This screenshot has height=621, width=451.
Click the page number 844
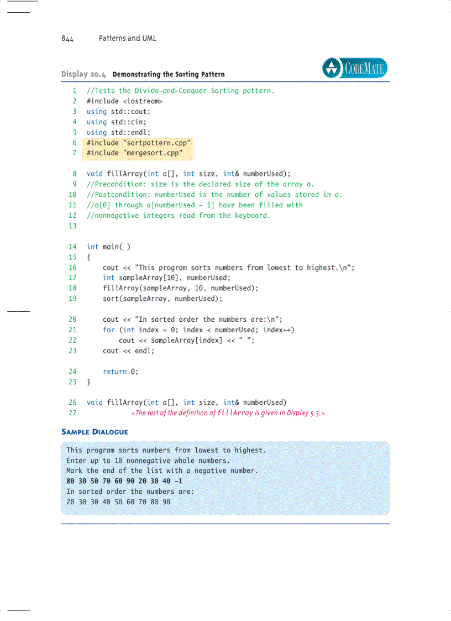click(67, 39)
